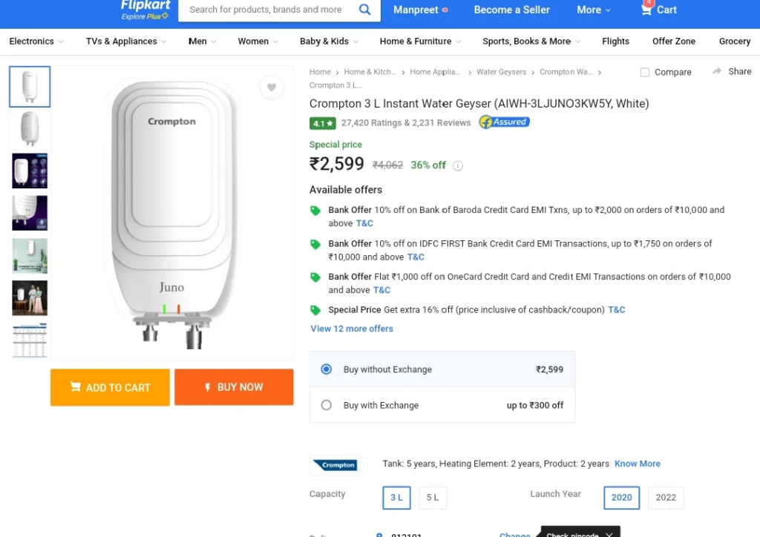
Task: Click the price info icon beside 36% off
Action: point(457,165)
